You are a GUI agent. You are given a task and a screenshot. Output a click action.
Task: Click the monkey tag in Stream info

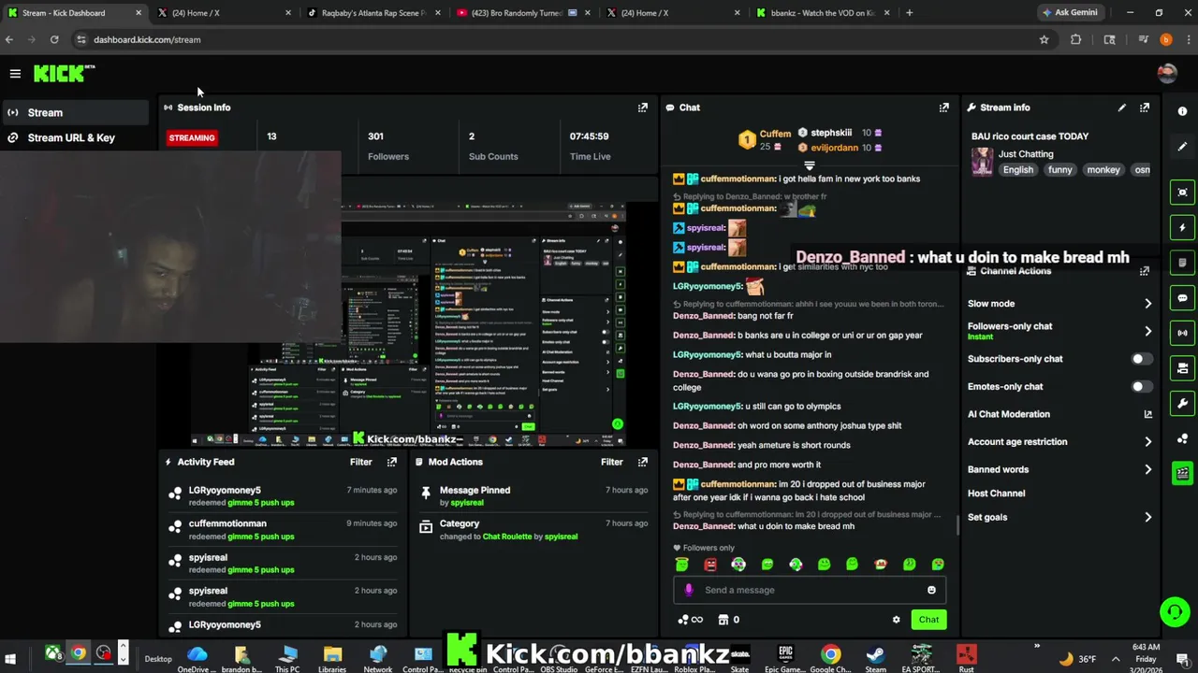(1103, 170)
